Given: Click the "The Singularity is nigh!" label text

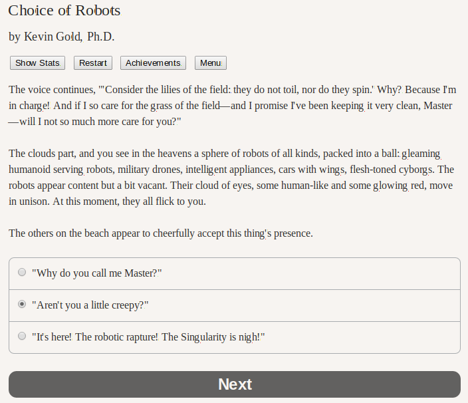Looking at the screenshot, I should pos(213,337).
